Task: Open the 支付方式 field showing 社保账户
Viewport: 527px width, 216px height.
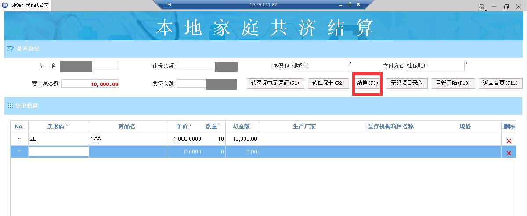Action: pos(435,66)
